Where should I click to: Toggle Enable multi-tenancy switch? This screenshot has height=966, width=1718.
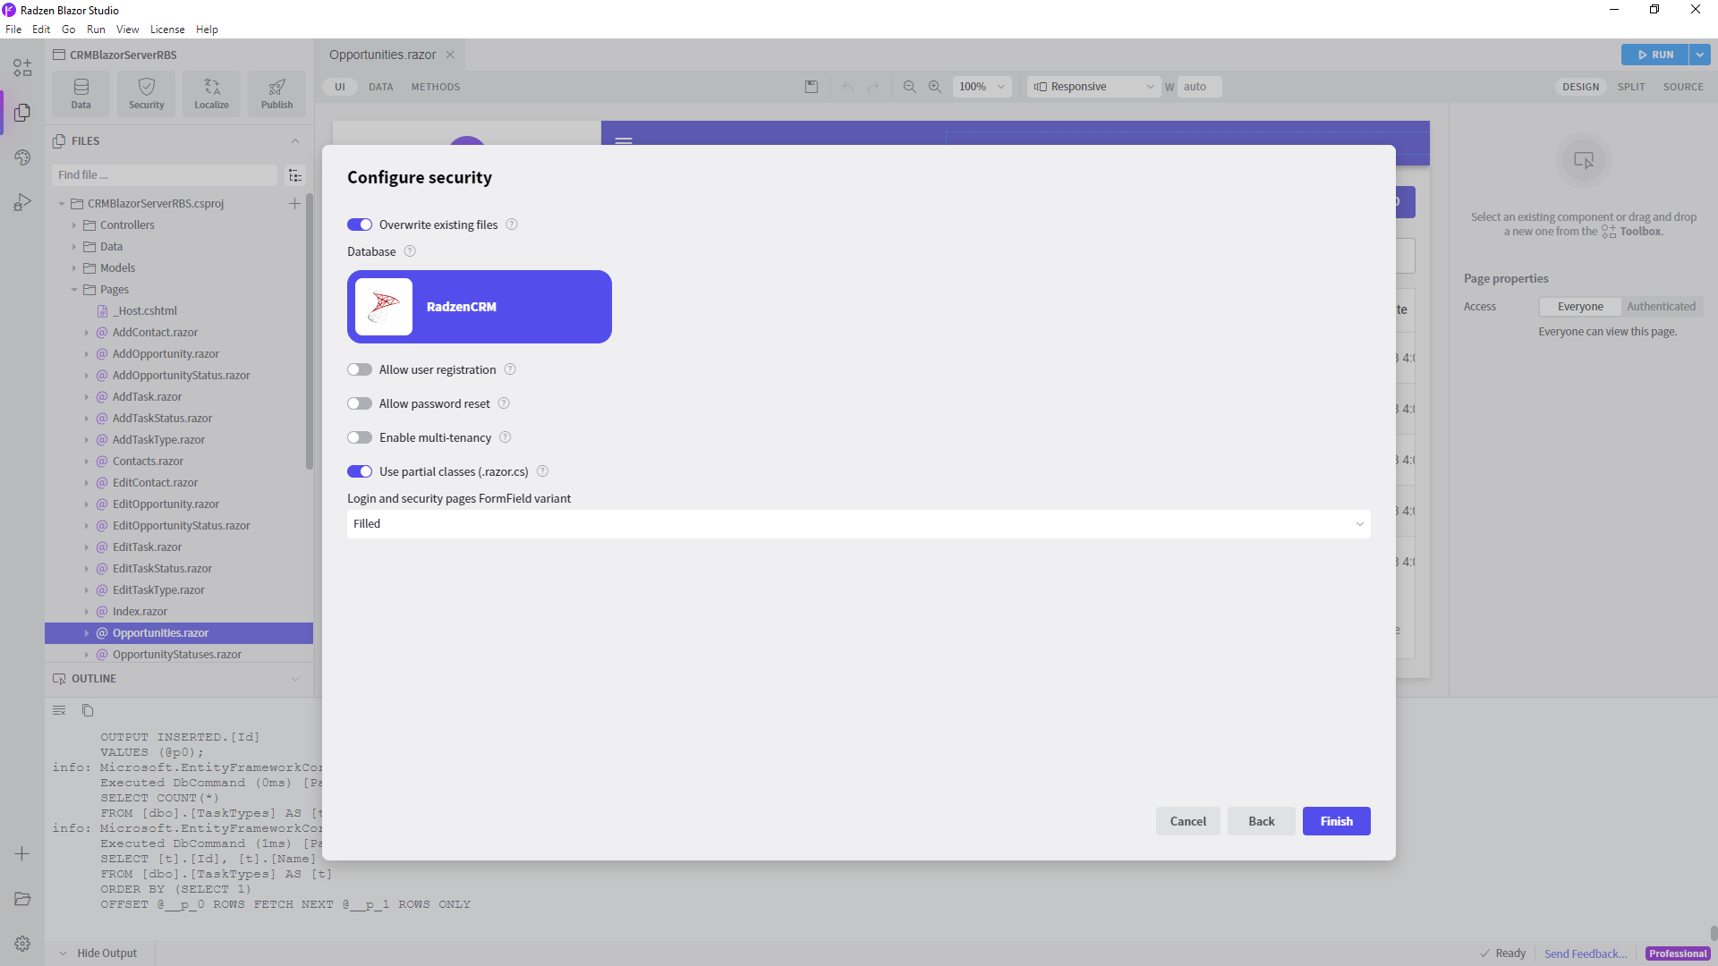coord(360,437)
